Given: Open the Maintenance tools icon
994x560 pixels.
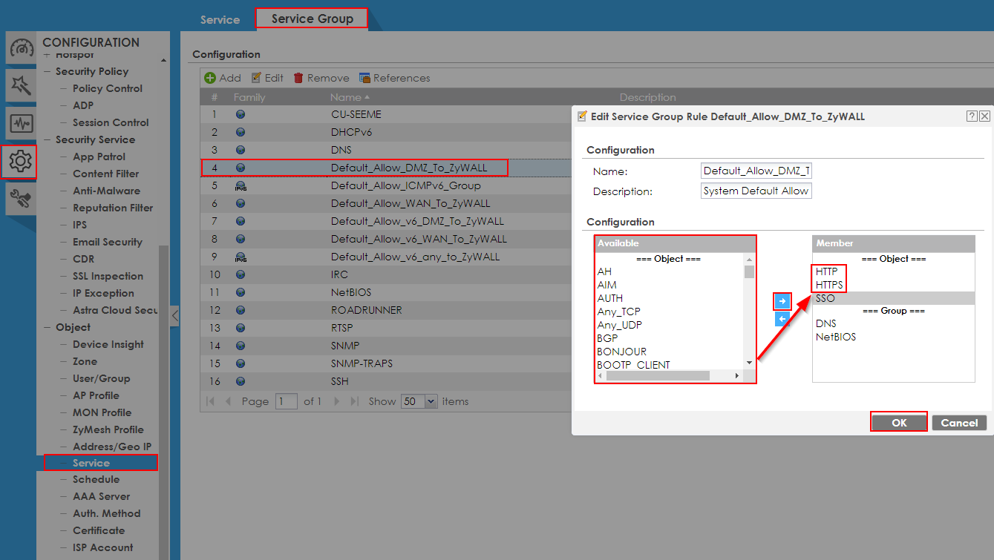Looking at the screenshot, I should [x=20, y=198].
